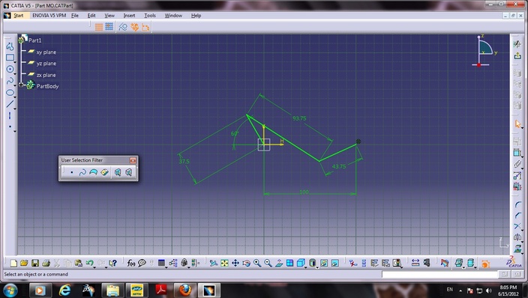Toggle Snap to Point grid
The height and width of the screenshot is (298, 528).
[x=109, y=26]
